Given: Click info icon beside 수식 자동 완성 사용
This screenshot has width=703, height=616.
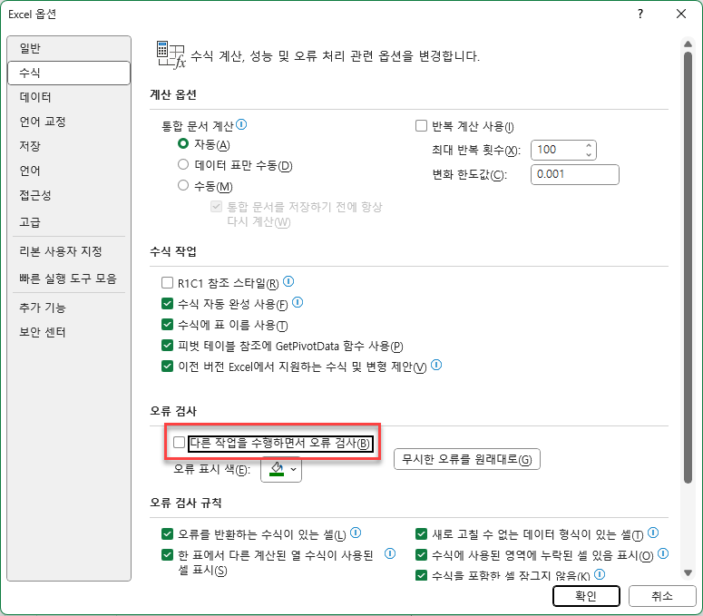Looking at the screenshot, I should click(298, 303).
